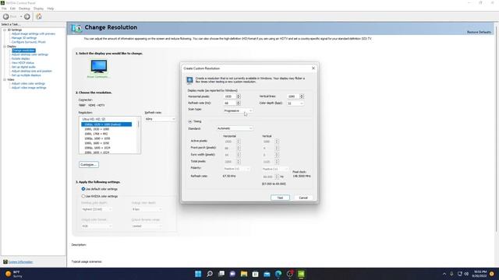
Task: Open taskbar Search icon
Action: (210, 274)
